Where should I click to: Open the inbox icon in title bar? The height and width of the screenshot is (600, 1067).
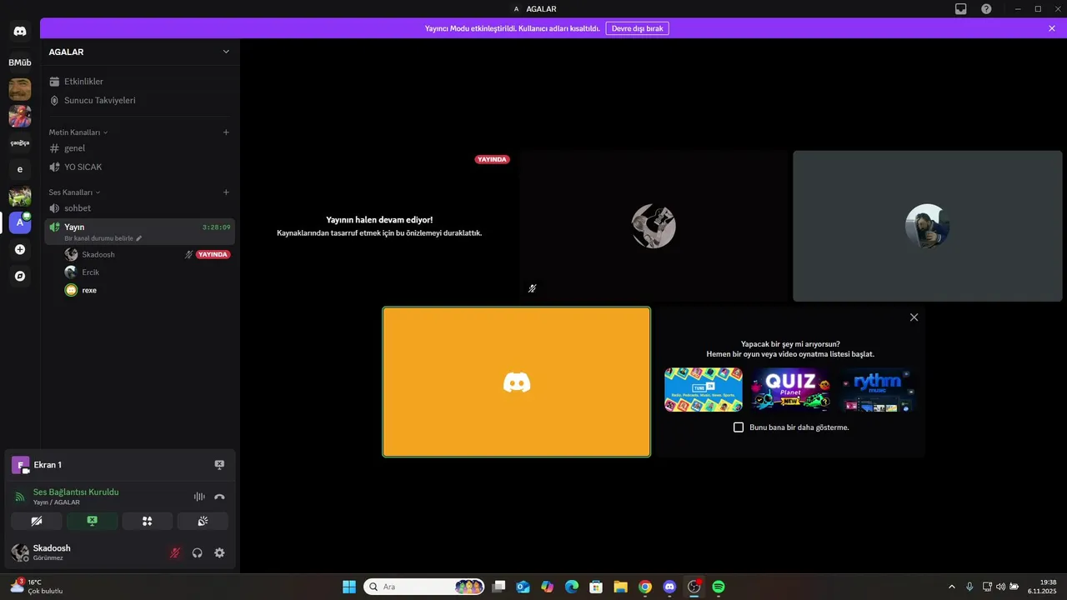click(x=961, y=9)
